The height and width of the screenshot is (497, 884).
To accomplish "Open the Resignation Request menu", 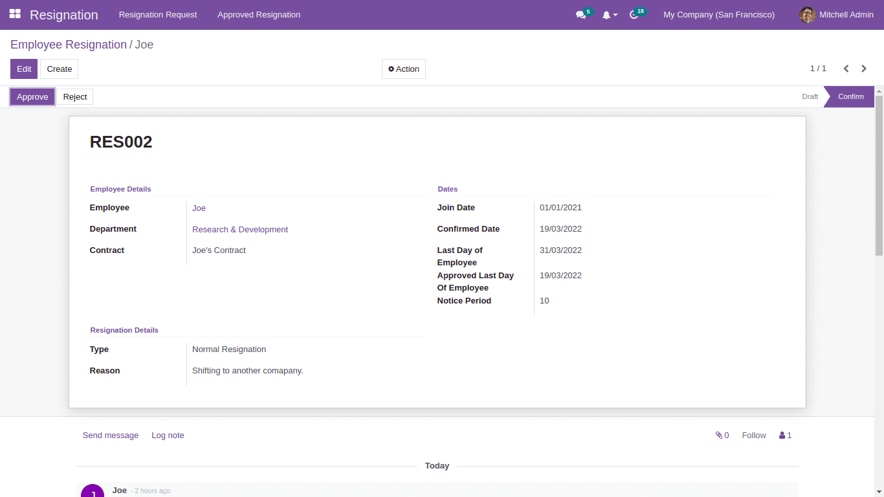I will 157,14.
